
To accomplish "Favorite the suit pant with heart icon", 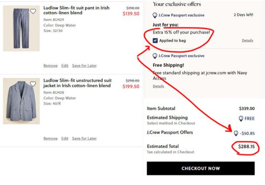I will tap(33, 12).
